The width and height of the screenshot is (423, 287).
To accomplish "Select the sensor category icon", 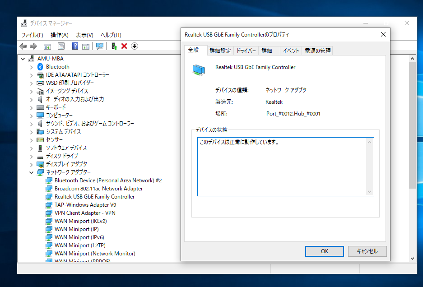I will [40, 140].
